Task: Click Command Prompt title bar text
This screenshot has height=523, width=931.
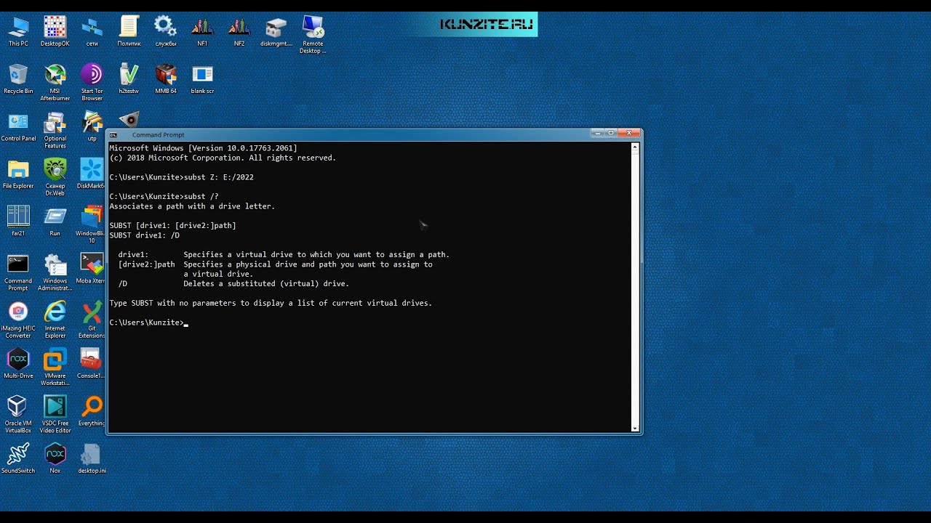Action: pos(158,134)
